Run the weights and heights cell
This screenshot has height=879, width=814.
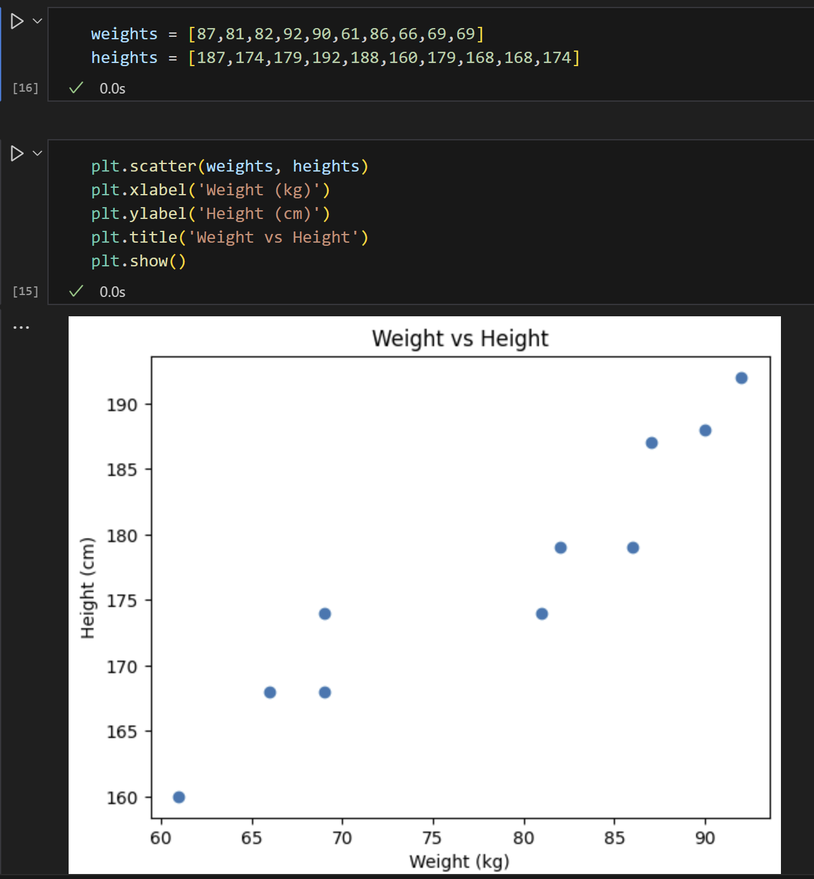17,21
